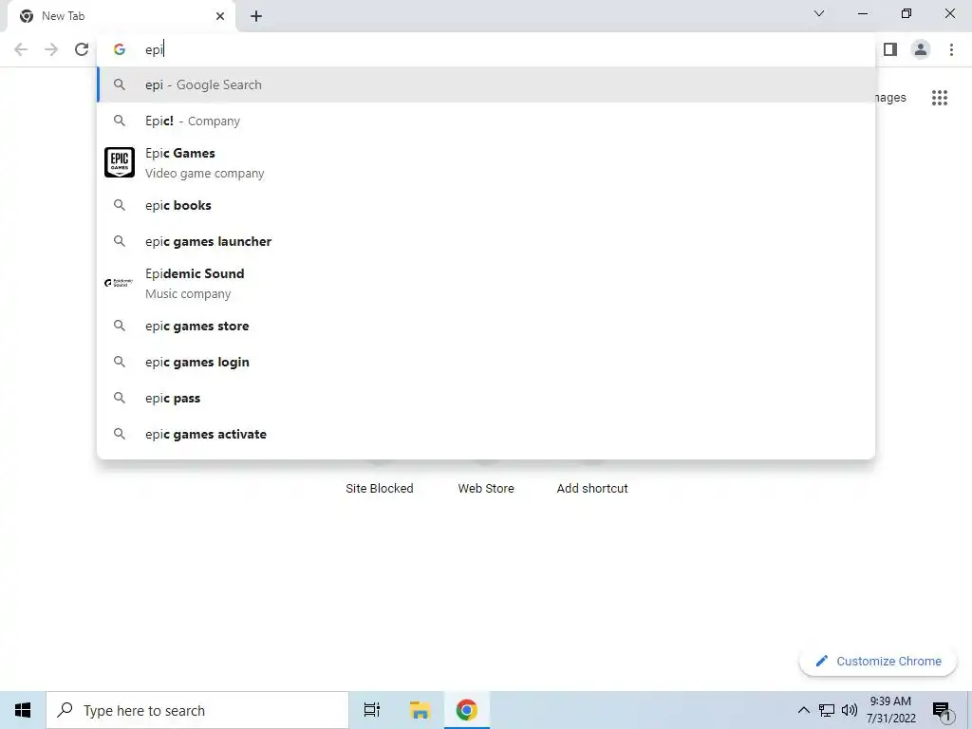Open a new tab with the plus button
This screenshot has width=972, height=729.
(256, 16)
